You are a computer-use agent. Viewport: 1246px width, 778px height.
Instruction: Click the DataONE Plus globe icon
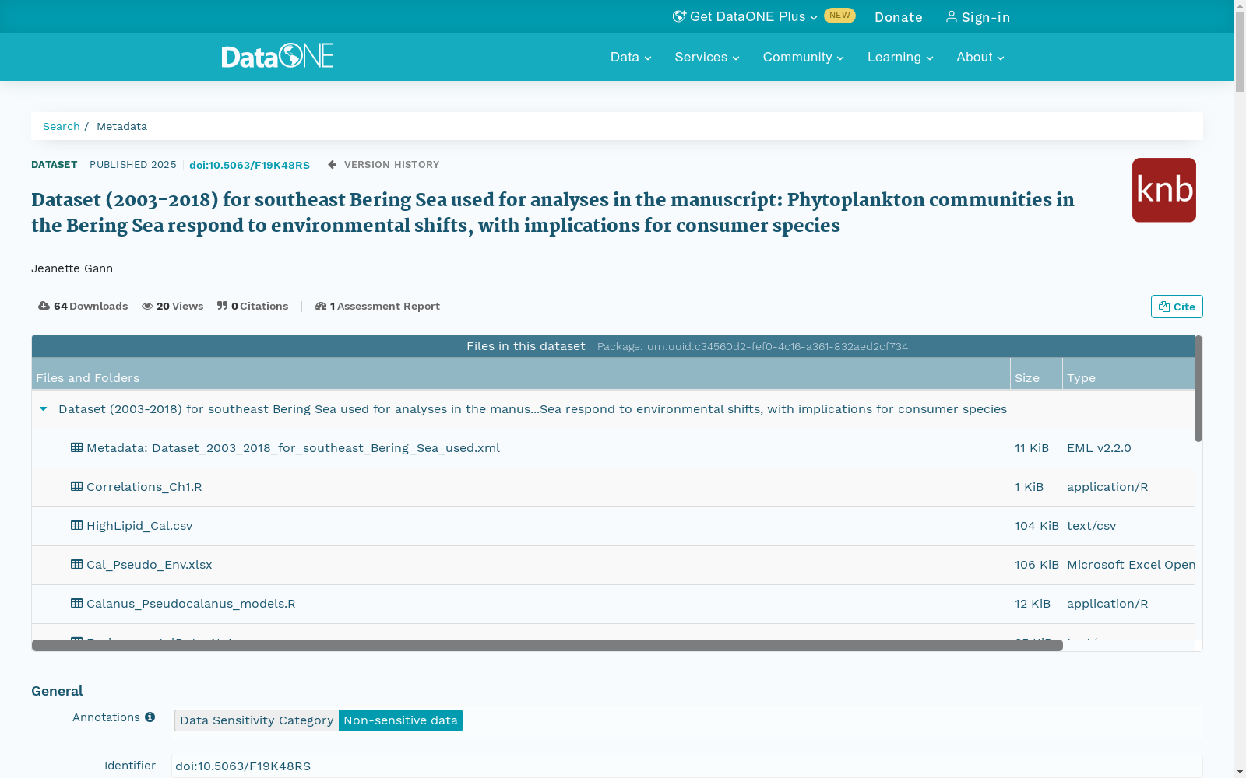[679, 16]
